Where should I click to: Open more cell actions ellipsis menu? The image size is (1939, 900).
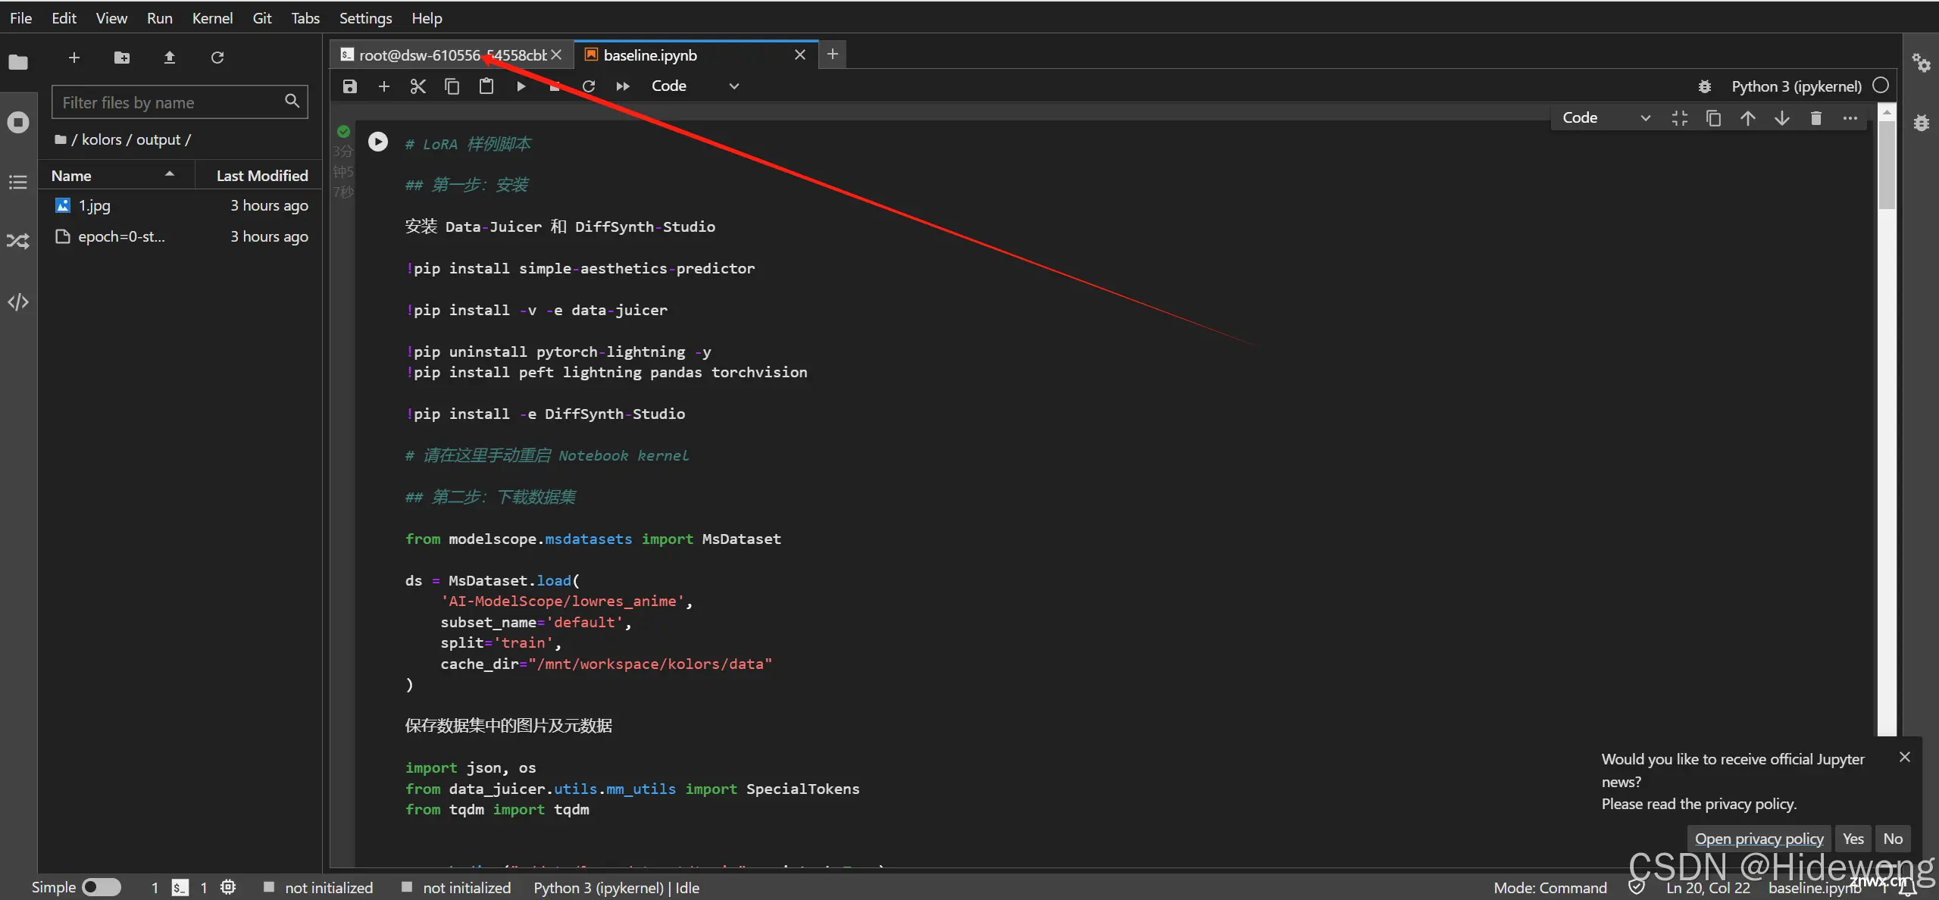coord(1850,118)
